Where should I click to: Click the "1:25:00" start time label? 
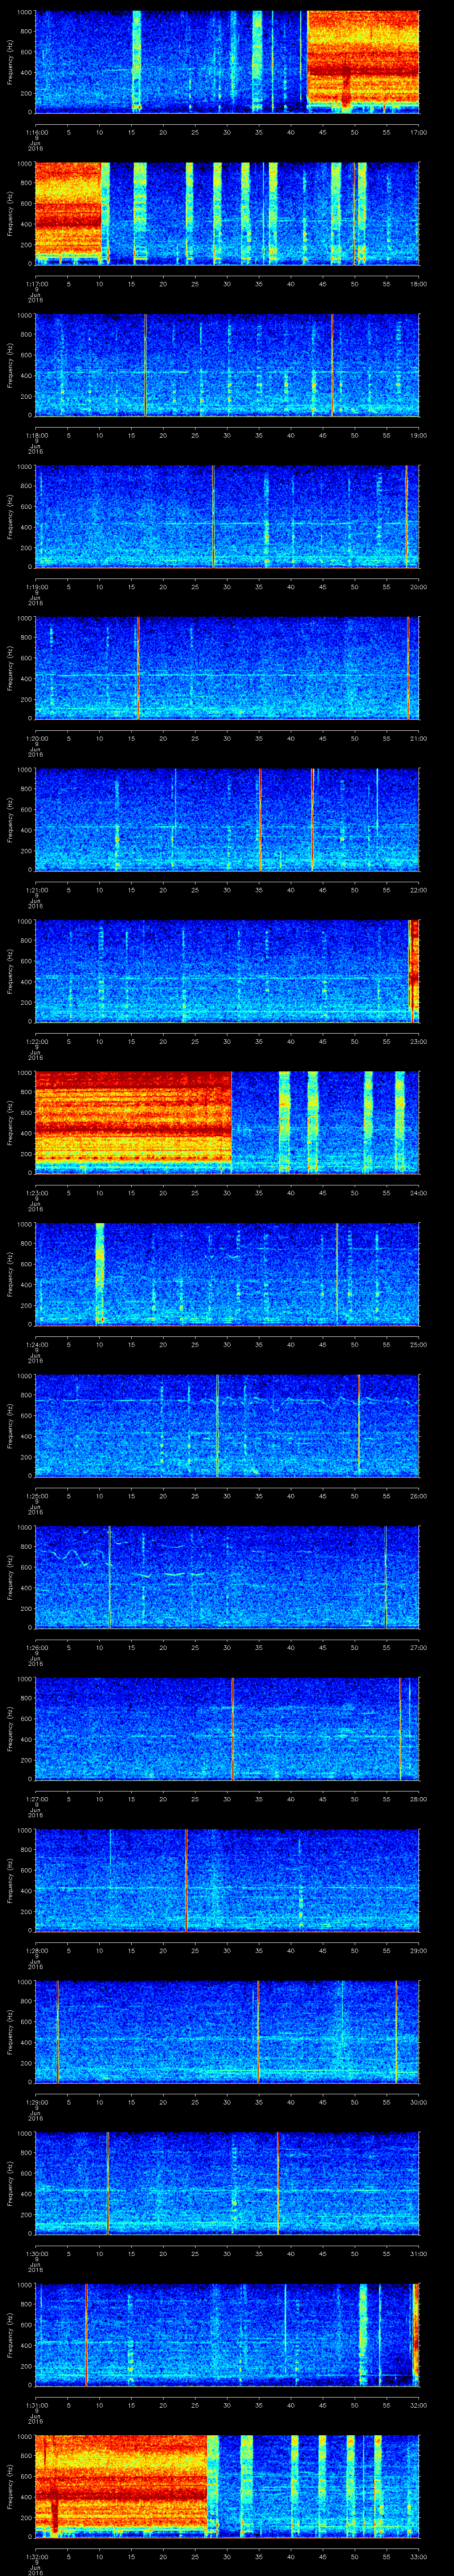36,1496
